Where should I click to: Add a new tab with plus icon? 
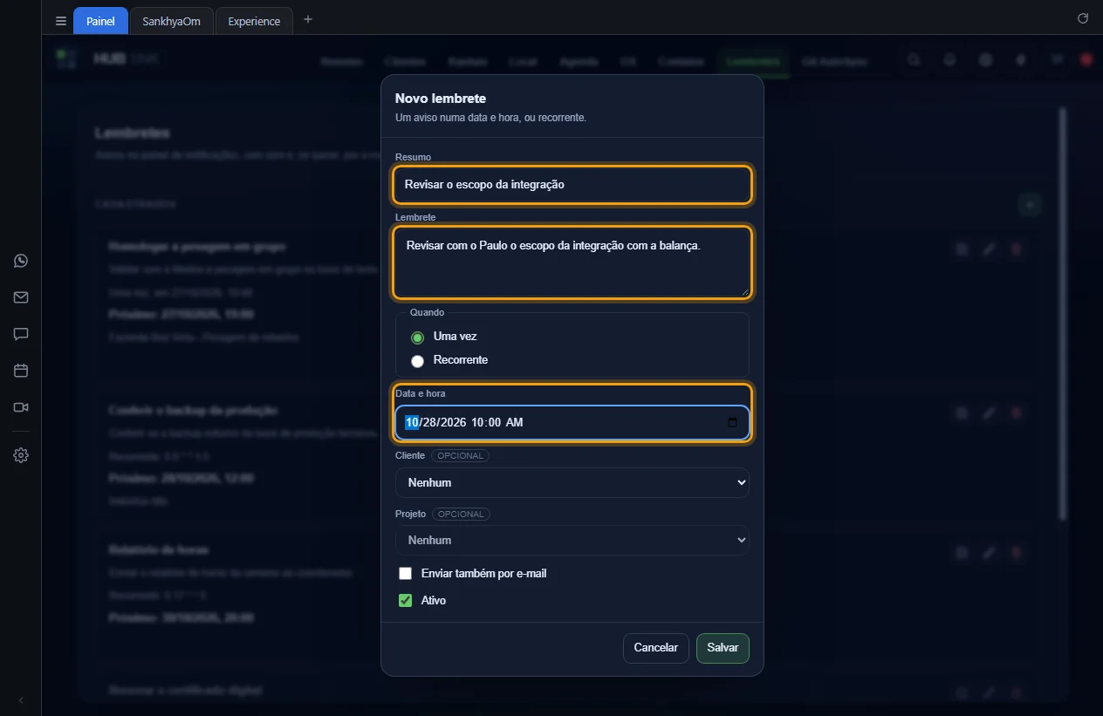tap(307, 20)
